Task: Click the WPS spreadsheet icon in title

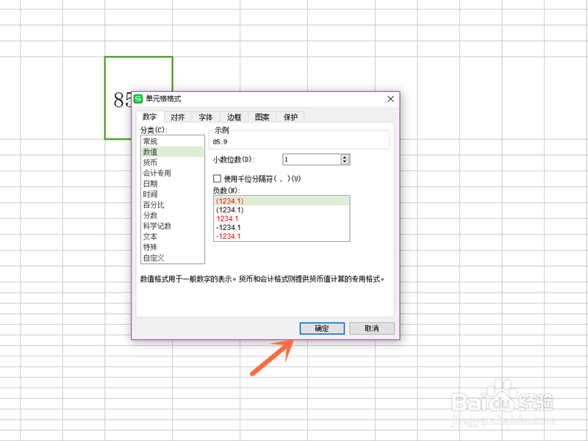Action: [x=138, y=98]
